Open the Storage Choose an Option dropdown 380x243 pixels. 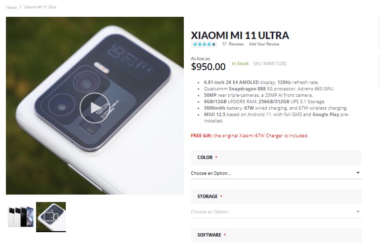pos(276,212)
